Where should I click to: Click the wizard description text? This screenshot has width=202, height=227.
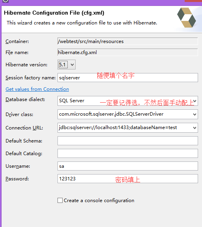click(82, 23)
